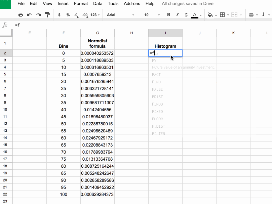Toggle italic formatting
Image resolution: width=272 pixels, height=204 pixels.
(177, 15)
